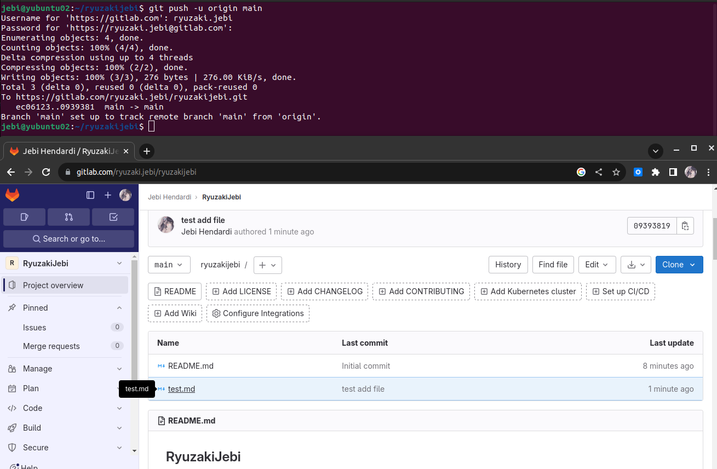
Task: Open the create new plus menu in sidebar
Action: pos(108,195)
